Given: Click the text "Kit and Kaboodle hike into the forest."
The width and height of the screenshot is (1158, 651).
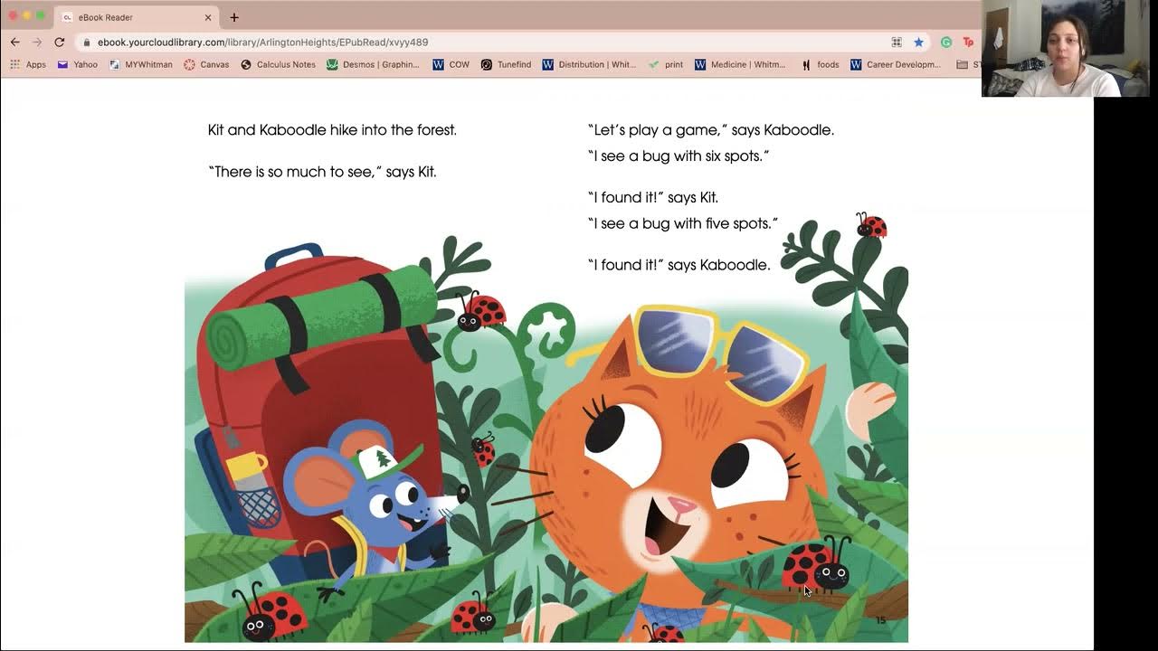Looking at the screenshot, I should click(332, 130).
